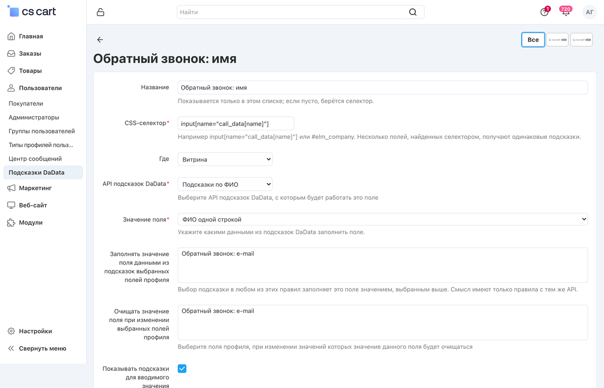The image size is (604, 388).
Task: Click the Маркетинг megaphone icon
Action: tap(11, 188)
